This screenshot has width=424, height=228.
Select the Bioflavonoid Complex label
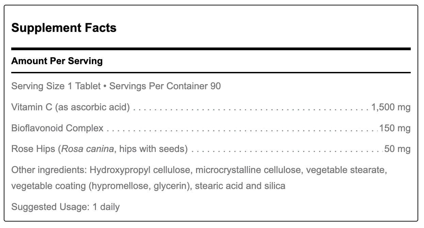click(58, 128)
